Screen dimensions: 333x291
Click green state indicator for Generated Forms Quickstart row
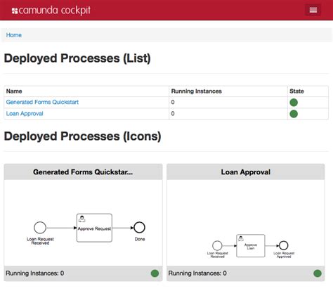click(294, 103)
